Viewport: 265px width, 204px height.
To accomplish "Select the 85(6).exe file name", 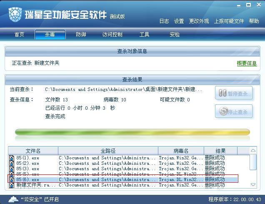I will click(x=28, y=180).
